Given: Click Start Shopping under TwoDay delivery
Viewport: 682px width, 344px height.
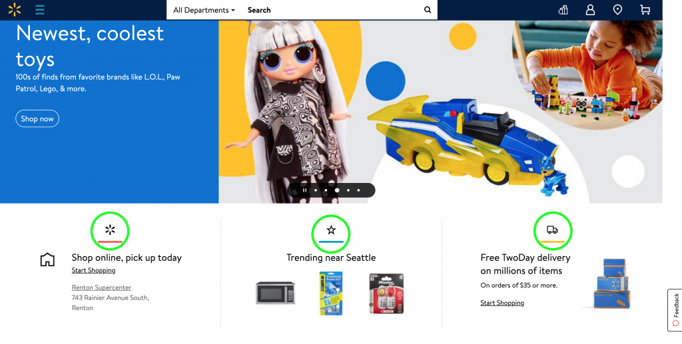Looking at the screenshot, I should (x=502, y=303).
